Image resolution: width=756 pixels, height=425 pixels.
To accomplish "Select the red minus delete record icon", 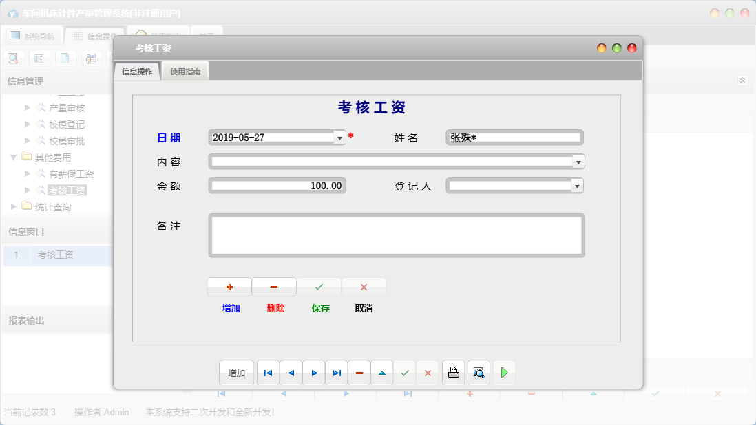I will (x=359, y=372).
